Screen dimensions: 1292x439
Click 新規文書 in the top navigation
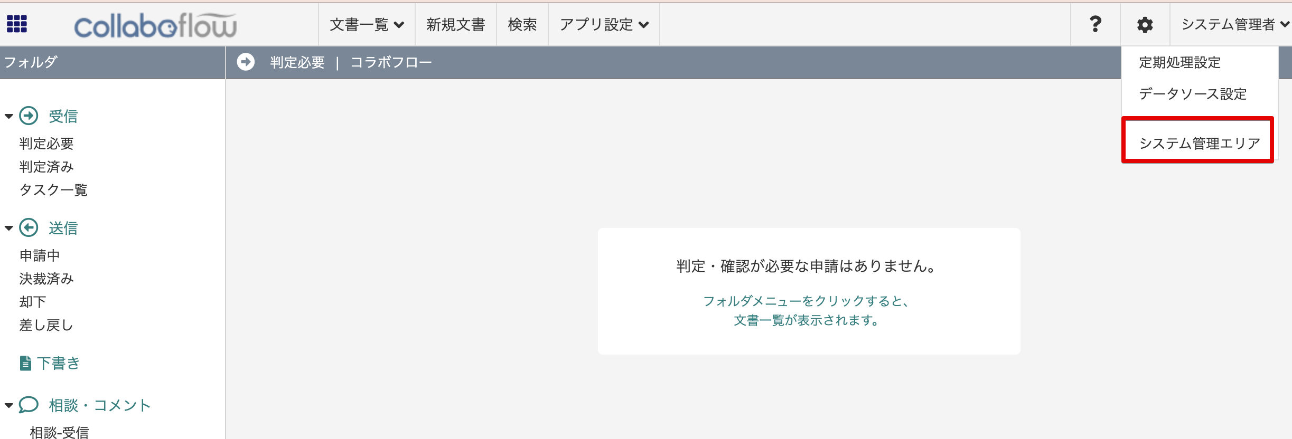tap(455, 25)
